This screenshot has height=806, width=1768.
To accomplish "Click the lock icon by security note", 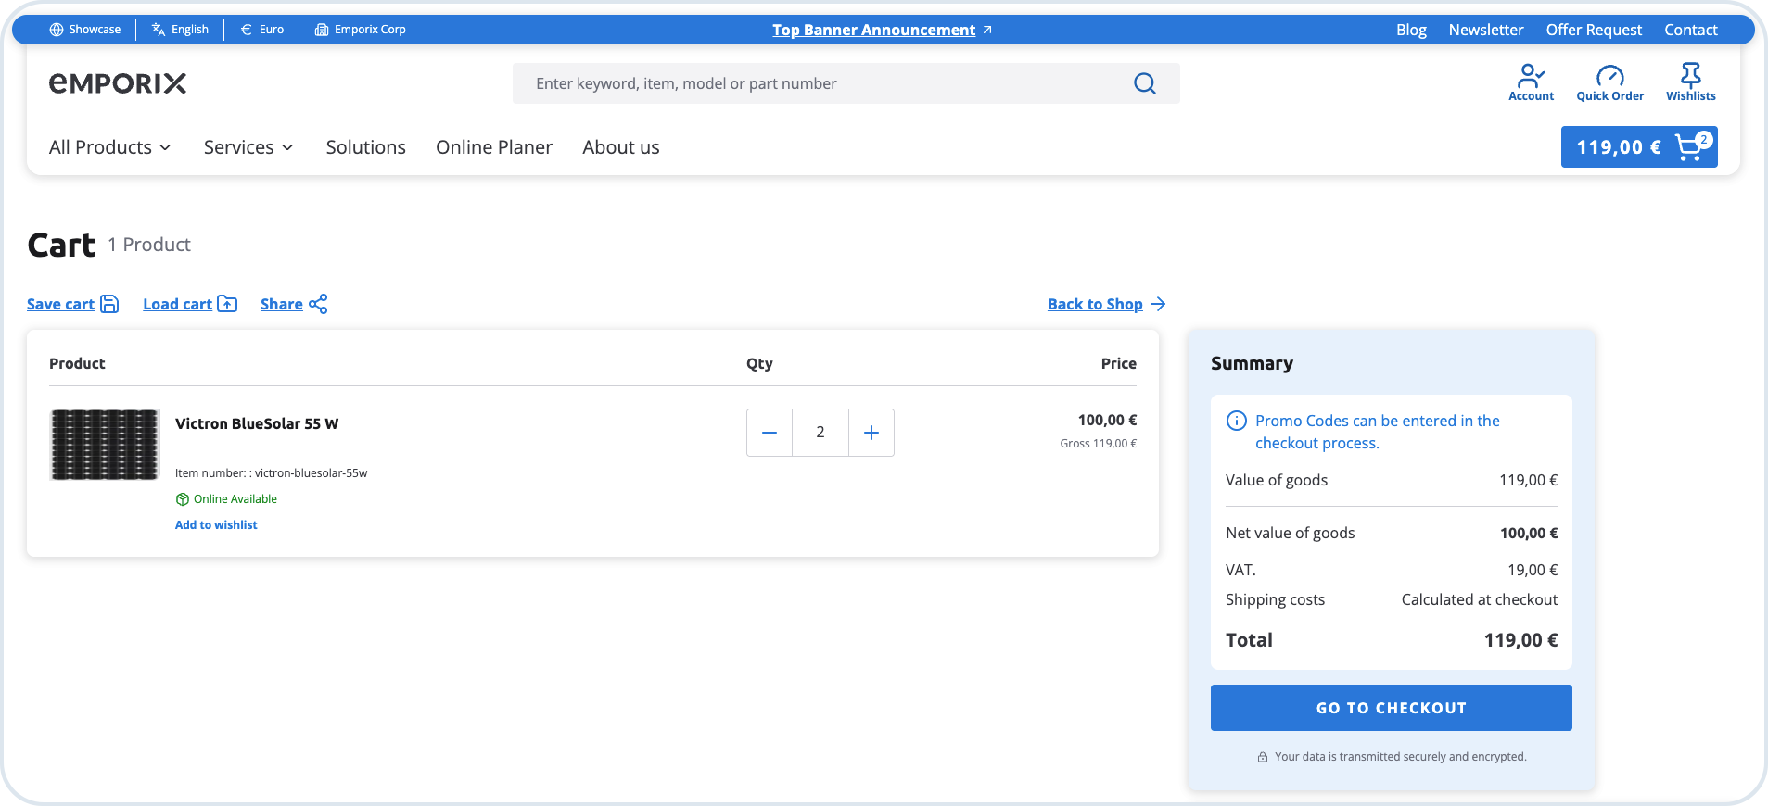I will point(1263,757).
